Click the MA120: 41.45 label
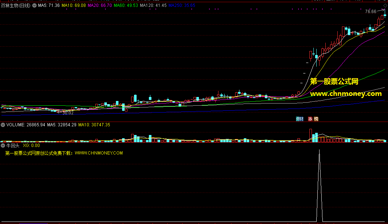Viewport: 388px width, 224px height. tap(153, 5)
